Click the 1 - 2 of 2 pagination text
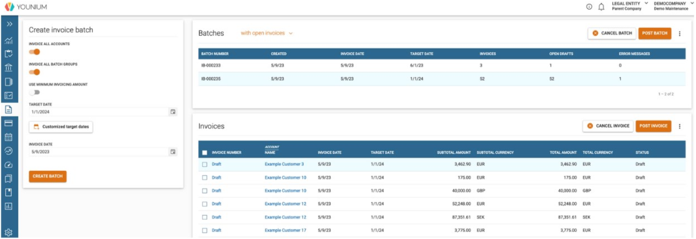Screen dimensions: 696x239 [666, 94]
